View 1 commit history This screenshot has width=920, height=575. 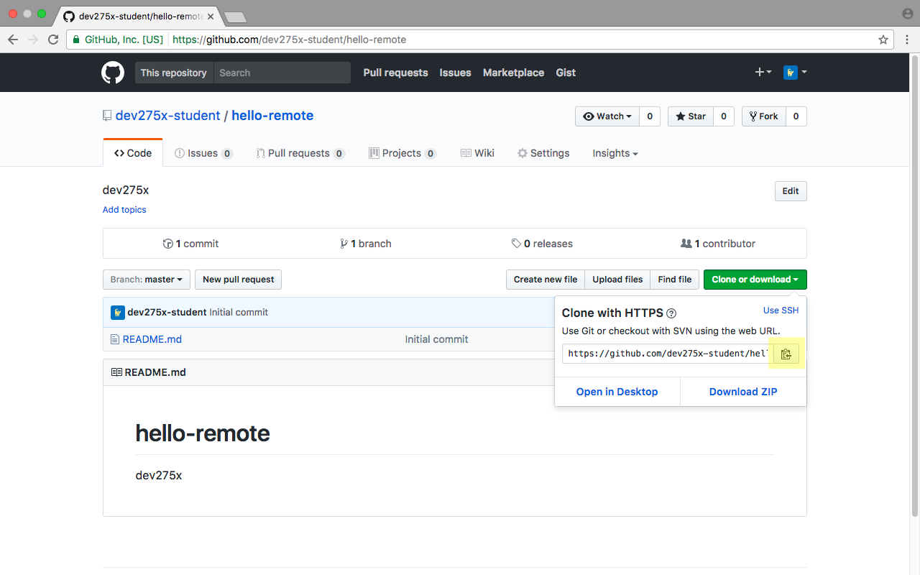click(190, 244)
